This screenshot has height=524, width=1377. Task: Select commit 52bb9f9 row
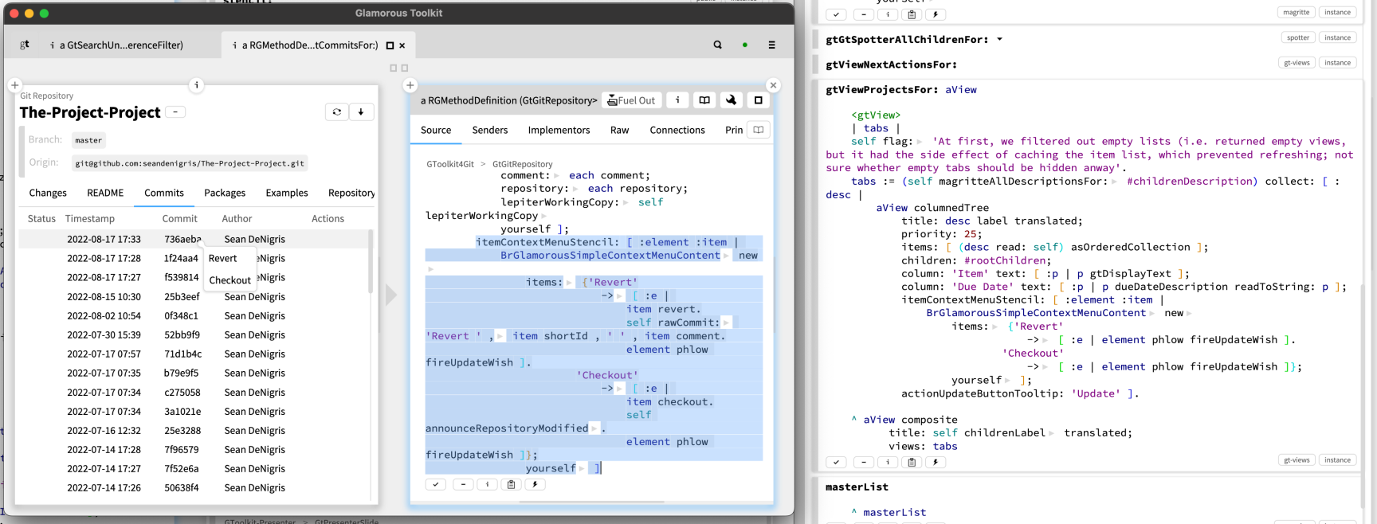click(x=194, y=334)
